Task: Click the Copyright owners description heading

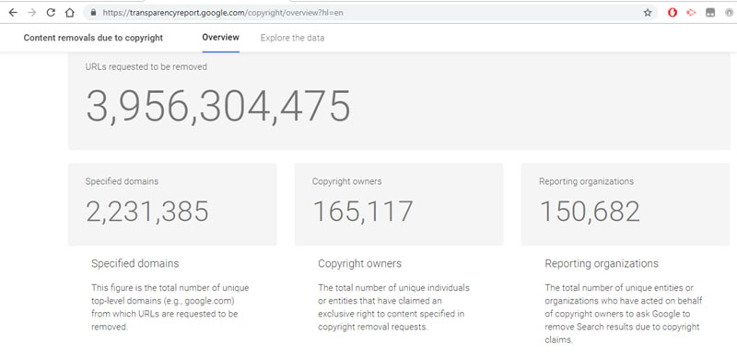Action: tap(359, 263)
